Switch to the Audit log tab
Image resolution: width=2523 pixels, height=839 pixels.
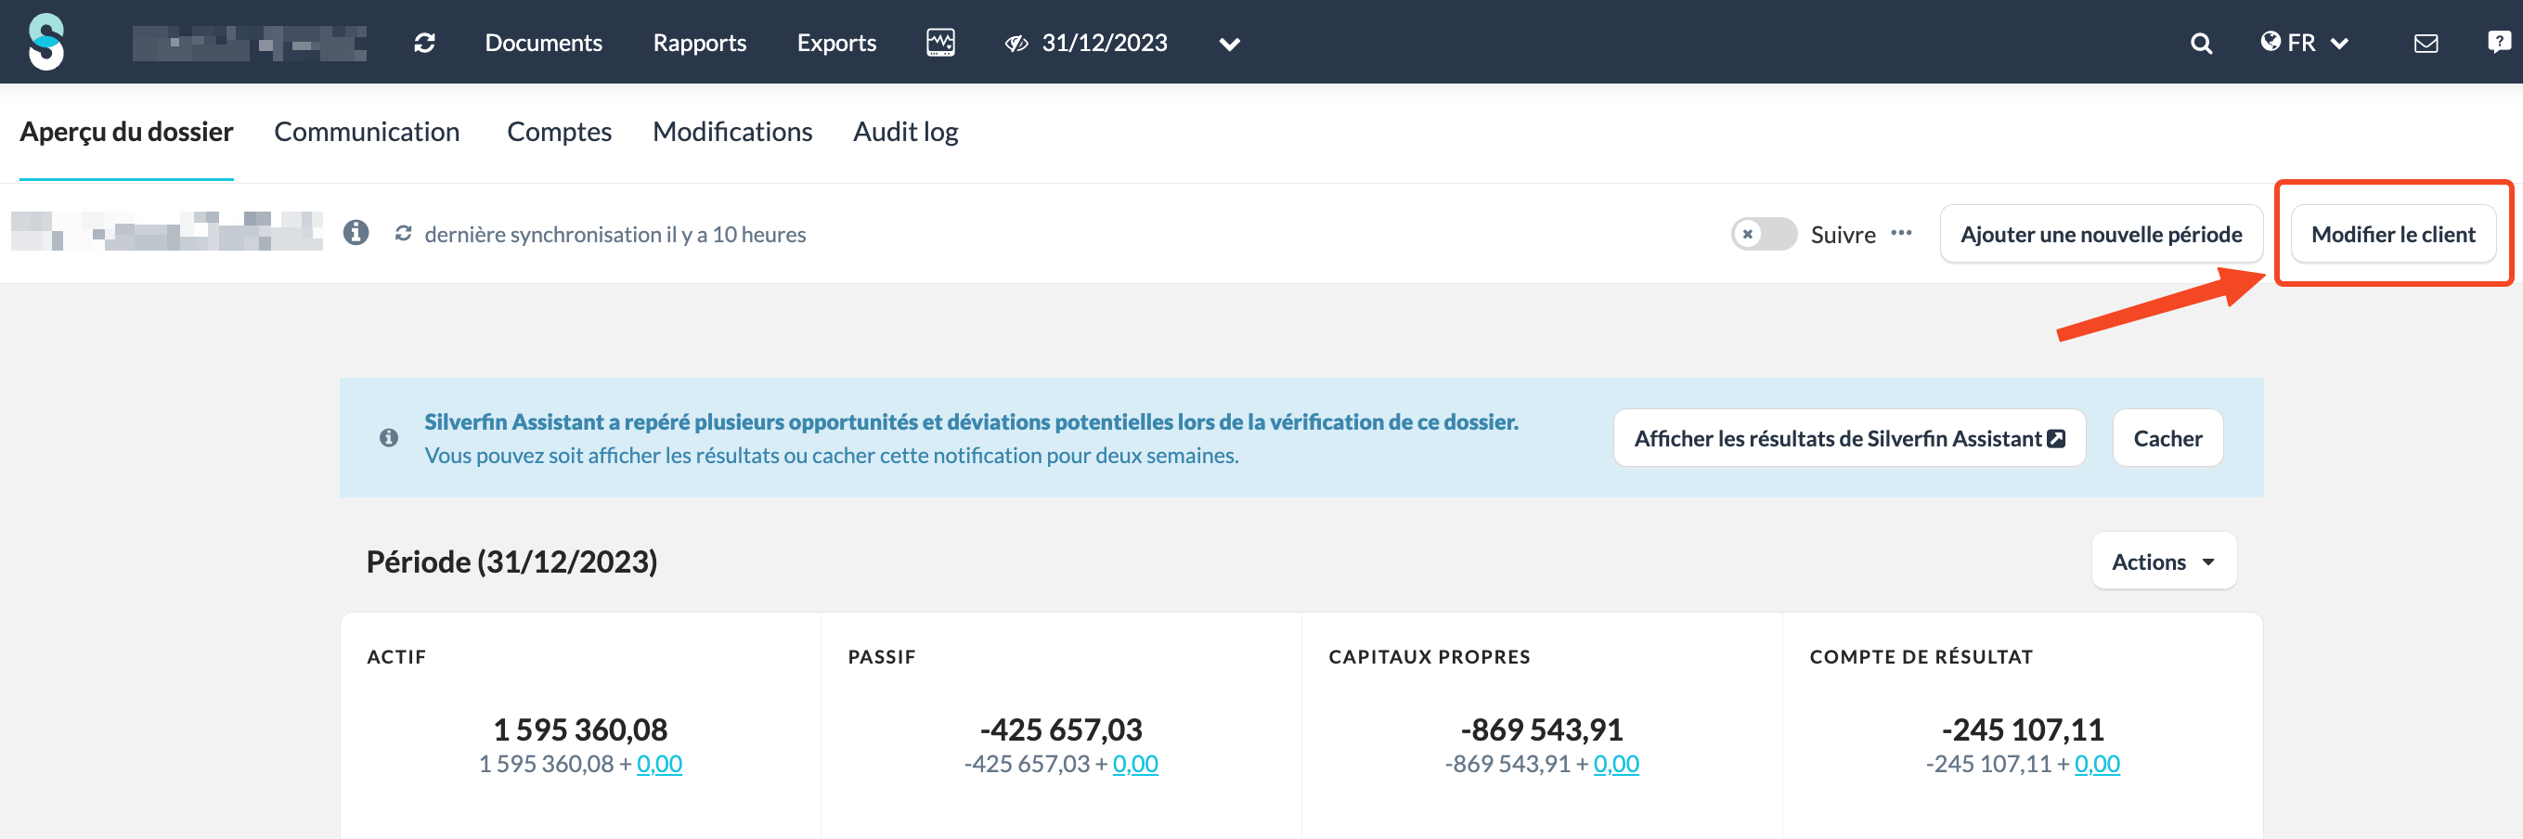click(905, 131)
